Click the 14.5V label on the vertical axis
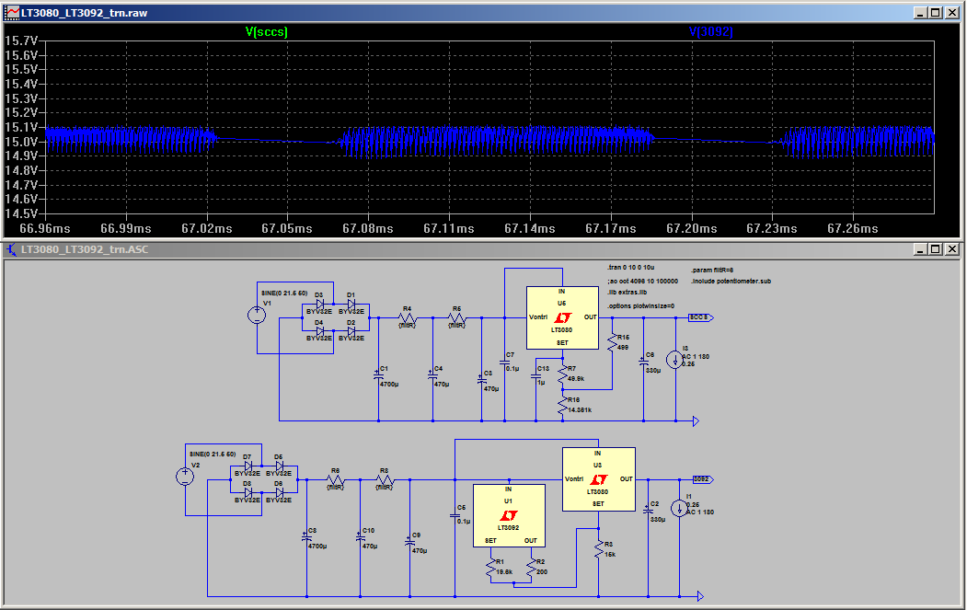 coord(21,213)
